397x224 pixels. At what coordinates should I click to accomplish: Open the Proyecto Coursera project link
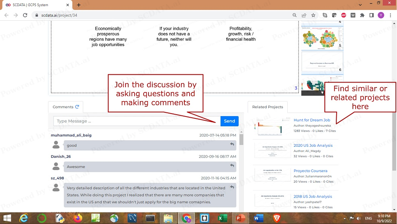click(310, 171)
